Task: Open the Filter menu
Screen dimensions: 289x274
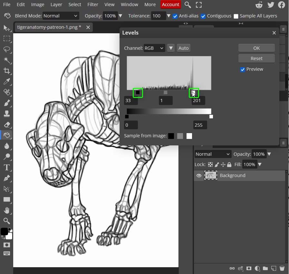Action: point(93,5)
